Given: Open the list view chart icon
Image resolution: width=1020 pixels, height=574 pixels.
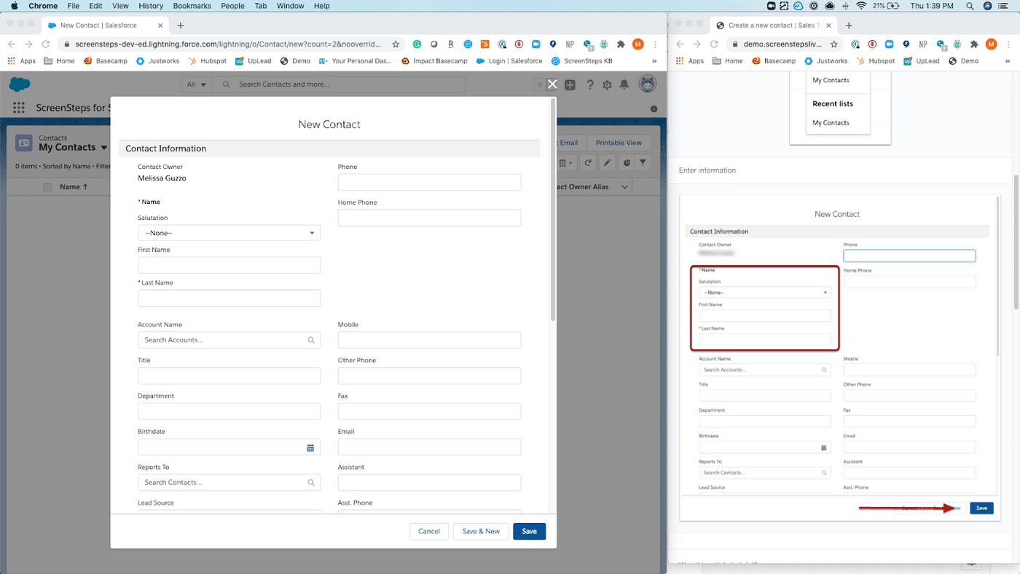Looking at the screenshot, I should click(626, 162).
